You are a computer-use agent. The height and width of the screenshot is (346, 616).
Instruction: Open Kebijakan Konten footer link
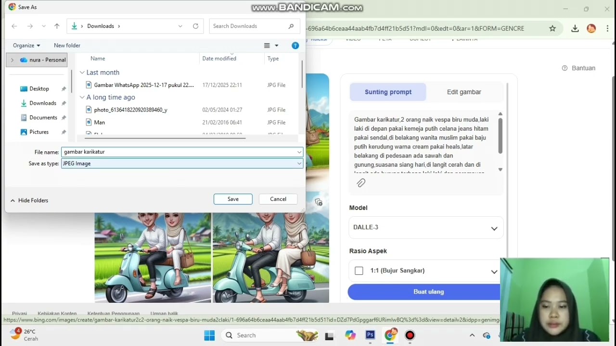tap(57, 314)
